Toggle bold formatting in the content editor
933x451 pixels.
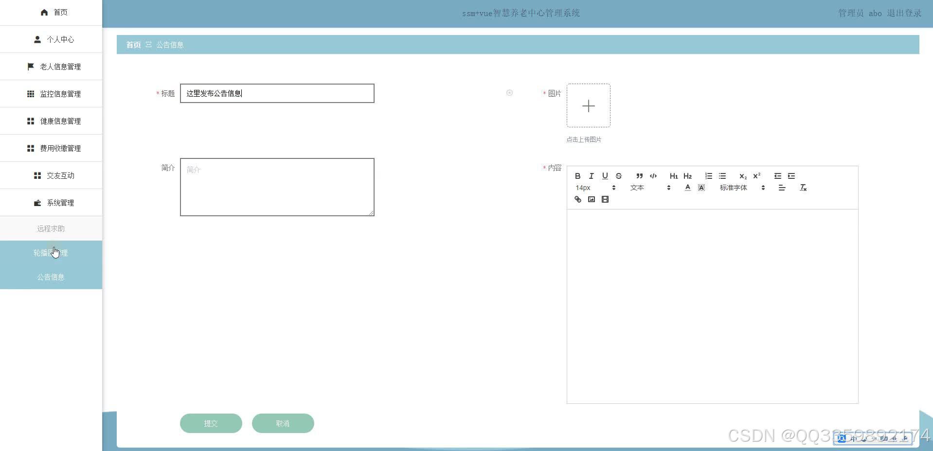pyautogui.click(x=577, y=176)
